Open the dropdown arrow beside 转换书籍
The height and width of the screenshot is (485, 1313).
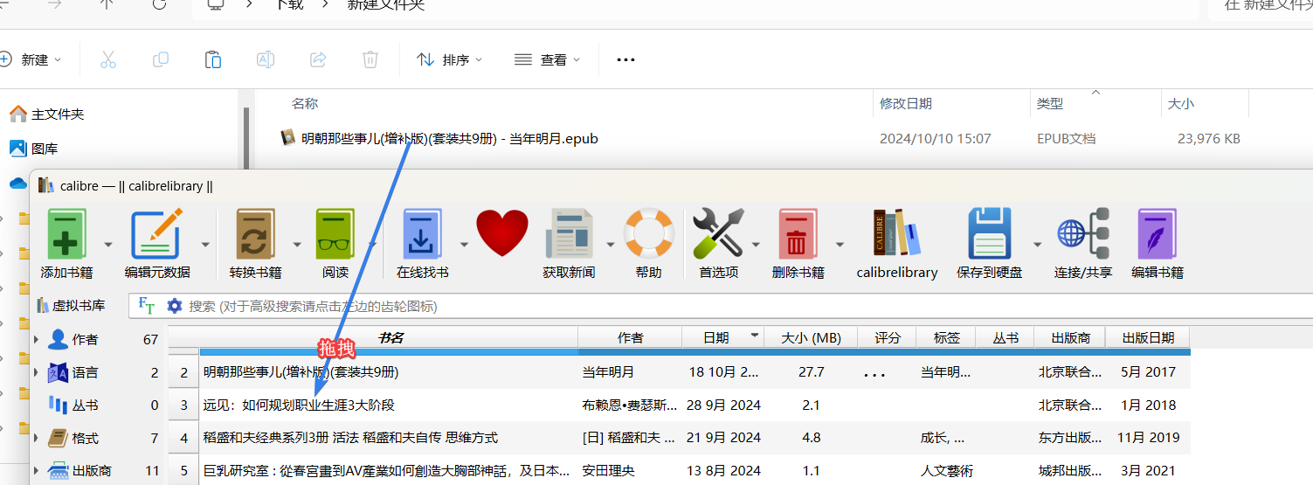point(299,245)
